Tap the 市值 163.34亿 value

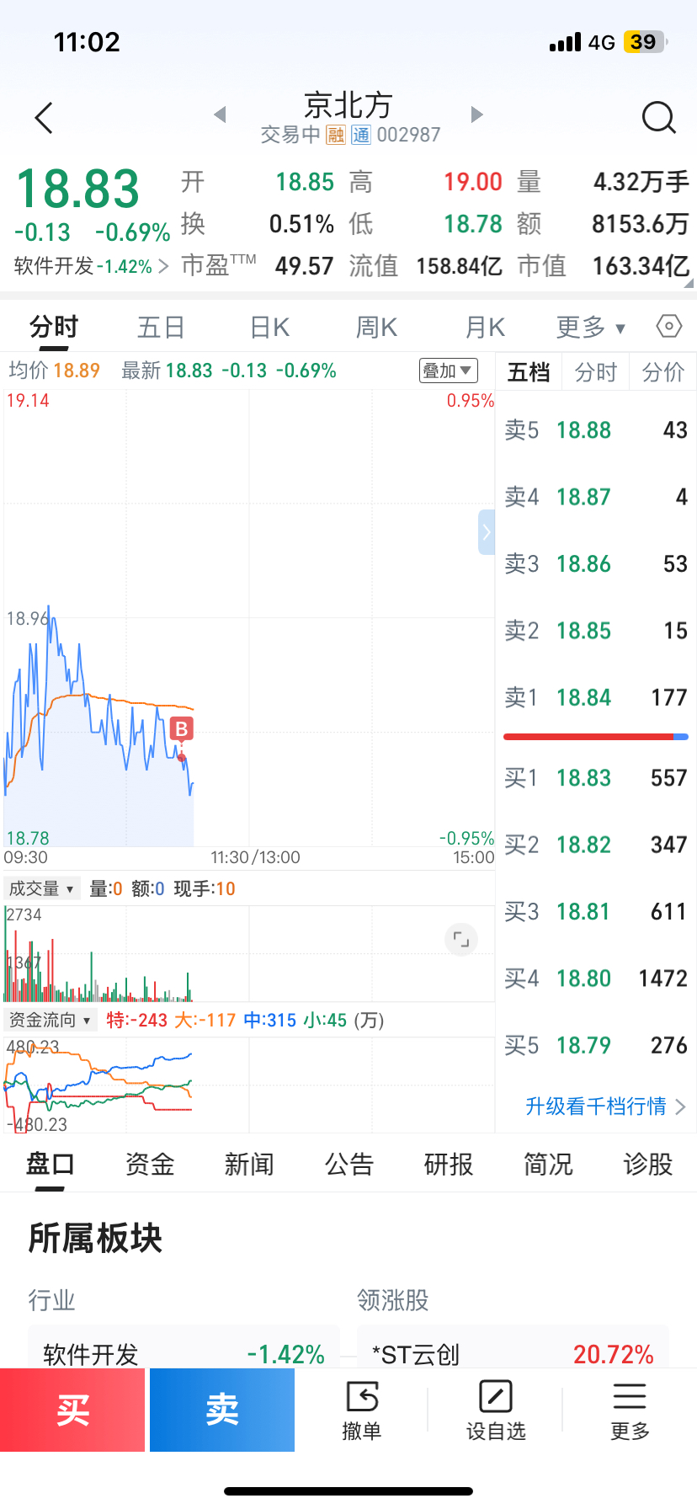(641, 266)
